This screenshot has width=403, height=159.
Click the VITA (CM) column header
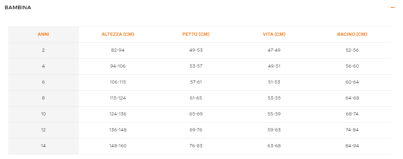click(x=274, y=34)
